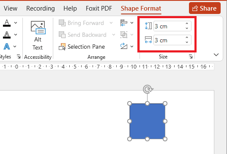The width and height of the screenshot is (227, 154).
Task: Click the Rotate objects icon
Action: pos(124,46)
